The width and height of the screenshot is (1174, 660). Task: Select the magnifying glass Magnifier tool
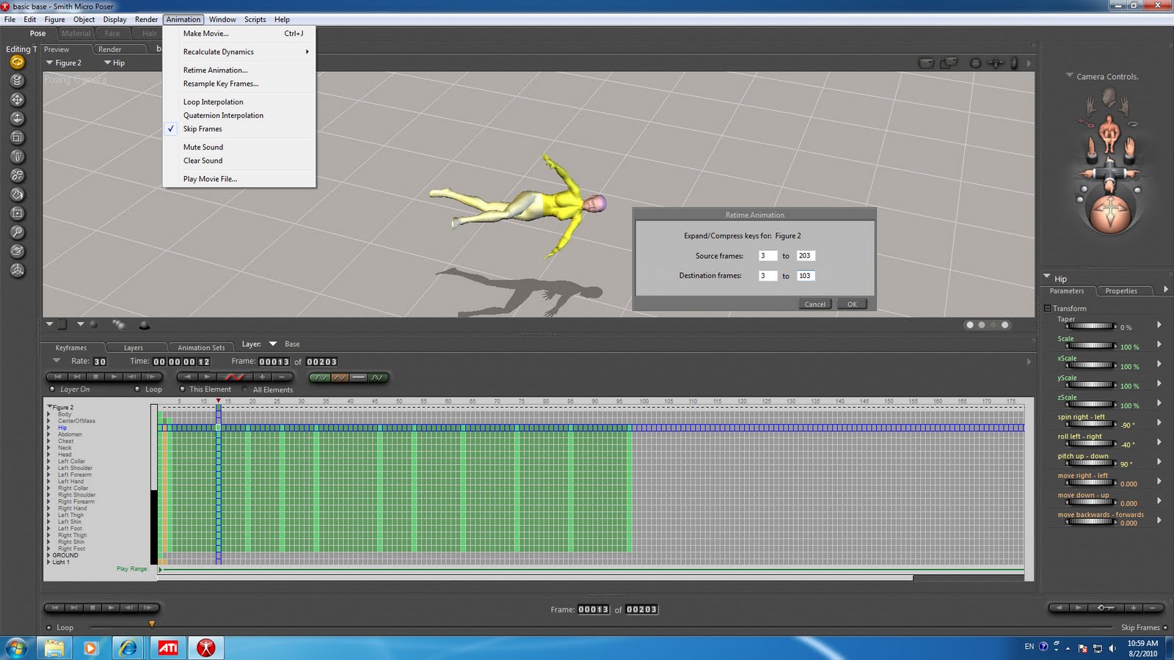click(17, 232)
